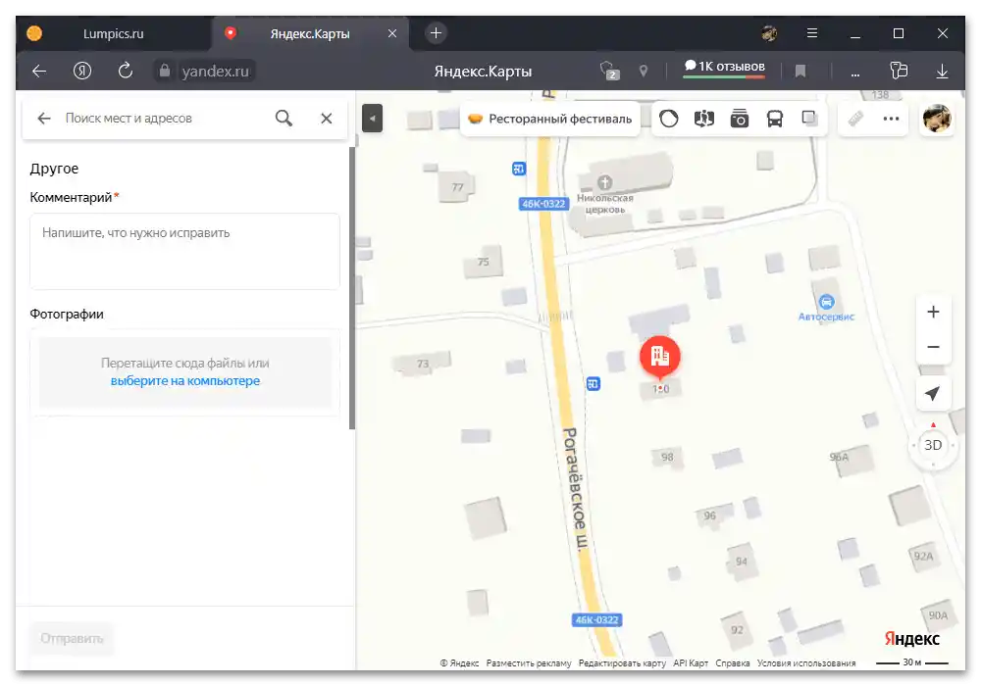Open the collections/notes icon in the browser toolbar
Screen dimensions: 981x686
[x=899, y=71]
